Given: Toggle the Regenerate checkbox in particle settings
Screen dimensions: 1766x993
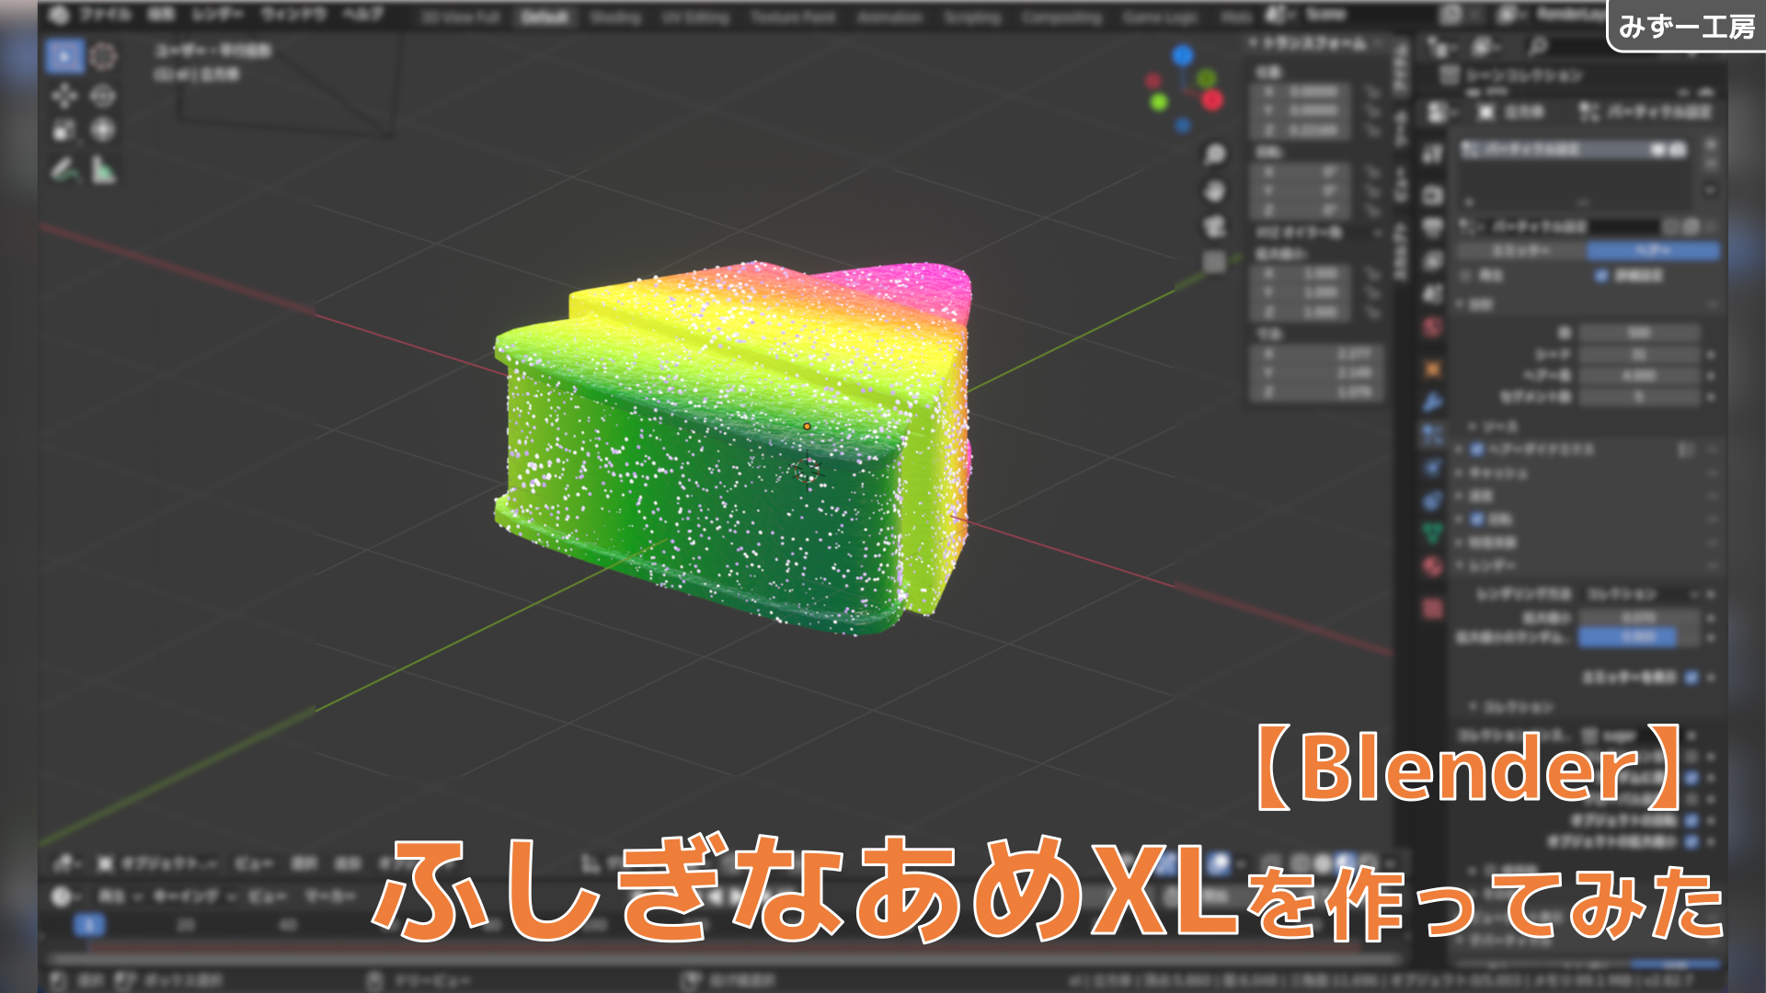Looking at the screenshot, I should 1466,276.
